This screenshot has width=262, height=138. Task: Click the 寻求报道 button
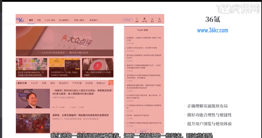pyautogui.click(x=127, y=20)
